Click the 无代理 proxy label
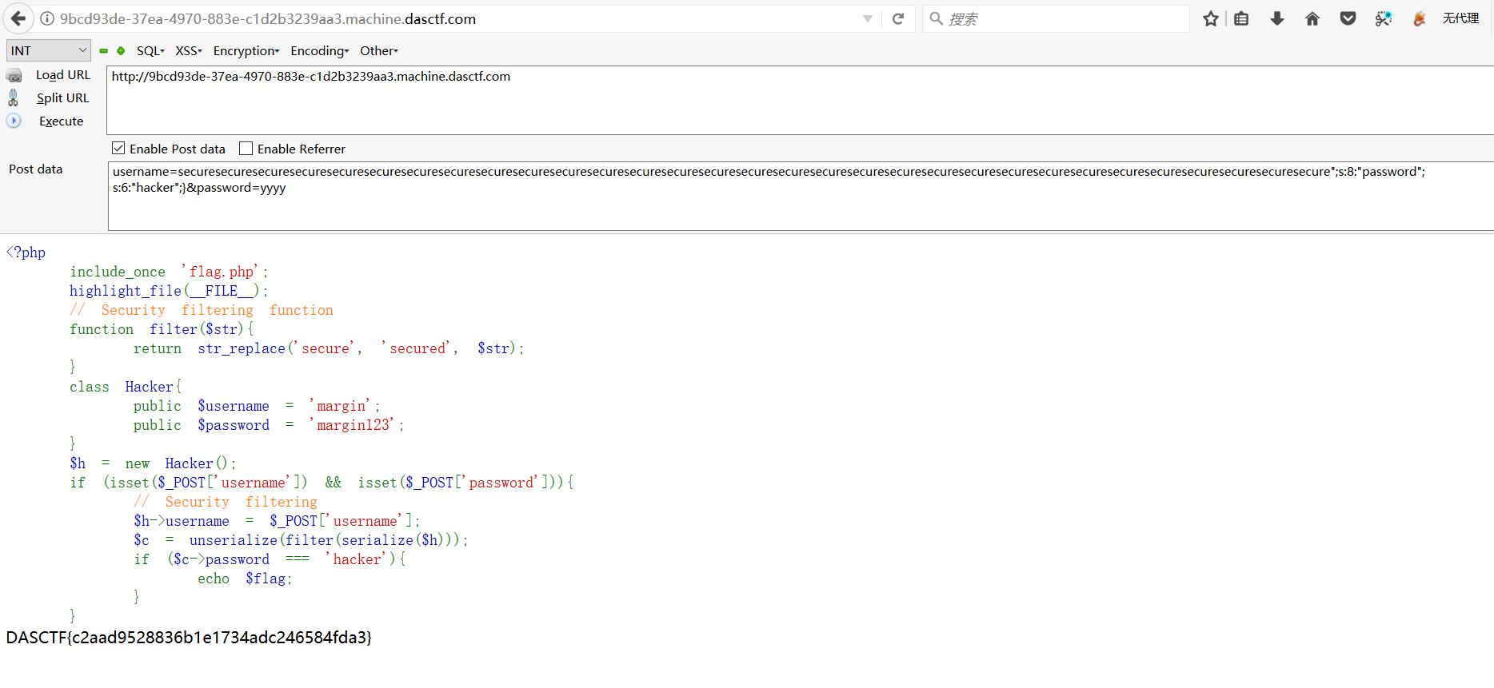Viewport: 1494px width, 688px height. 1461,18
